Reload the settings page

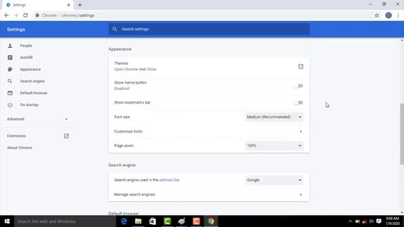pyautogui.click(x=25, y=15)
